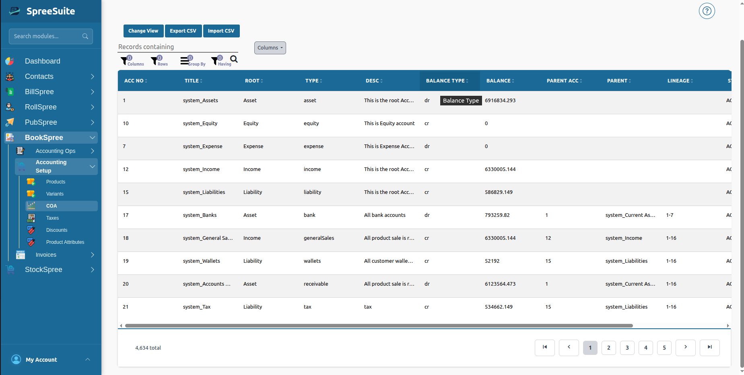Click the search magnifier in module search

[x=85, y=36]
